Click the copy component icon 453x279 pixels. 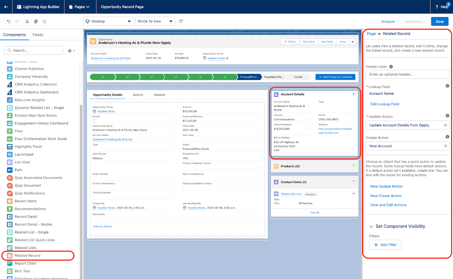click(x=36, y=21)
